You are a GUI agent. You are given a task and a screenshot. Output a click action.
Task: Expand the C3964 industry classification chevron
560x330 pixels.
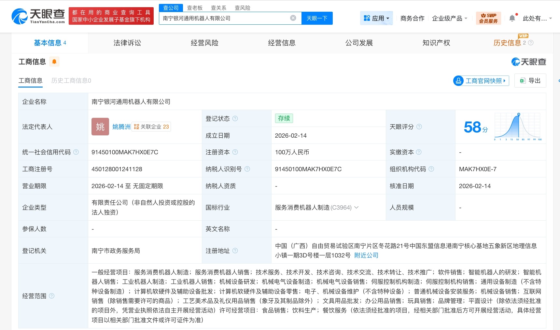tap(356, 207)
